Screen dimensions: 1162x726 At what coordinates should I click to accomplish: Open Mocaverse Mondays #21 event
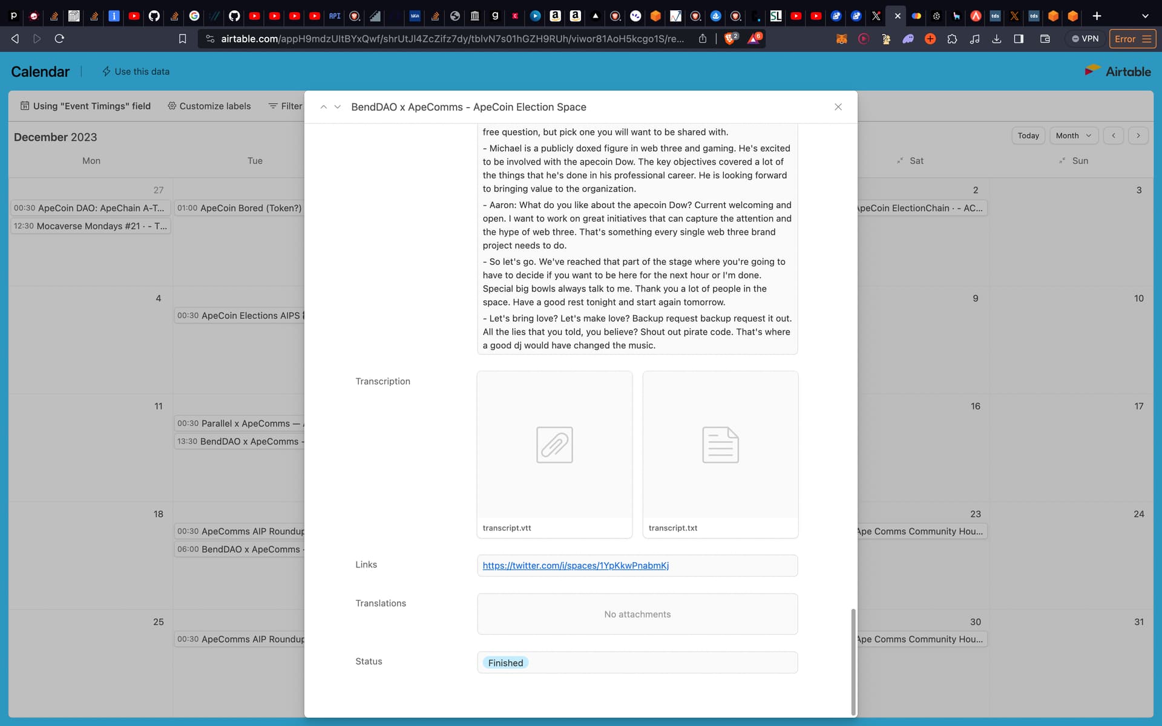point(91,226)
